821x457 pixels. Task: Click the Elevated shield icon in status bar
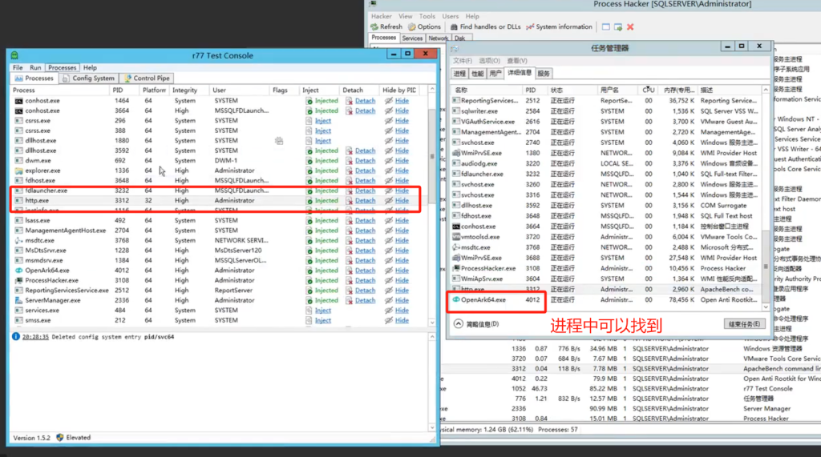pyautogui.click(x=59, y=438)
